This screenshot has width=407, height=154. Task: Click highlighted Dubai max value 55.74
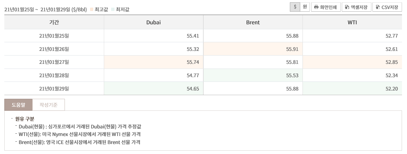point(193,62)
